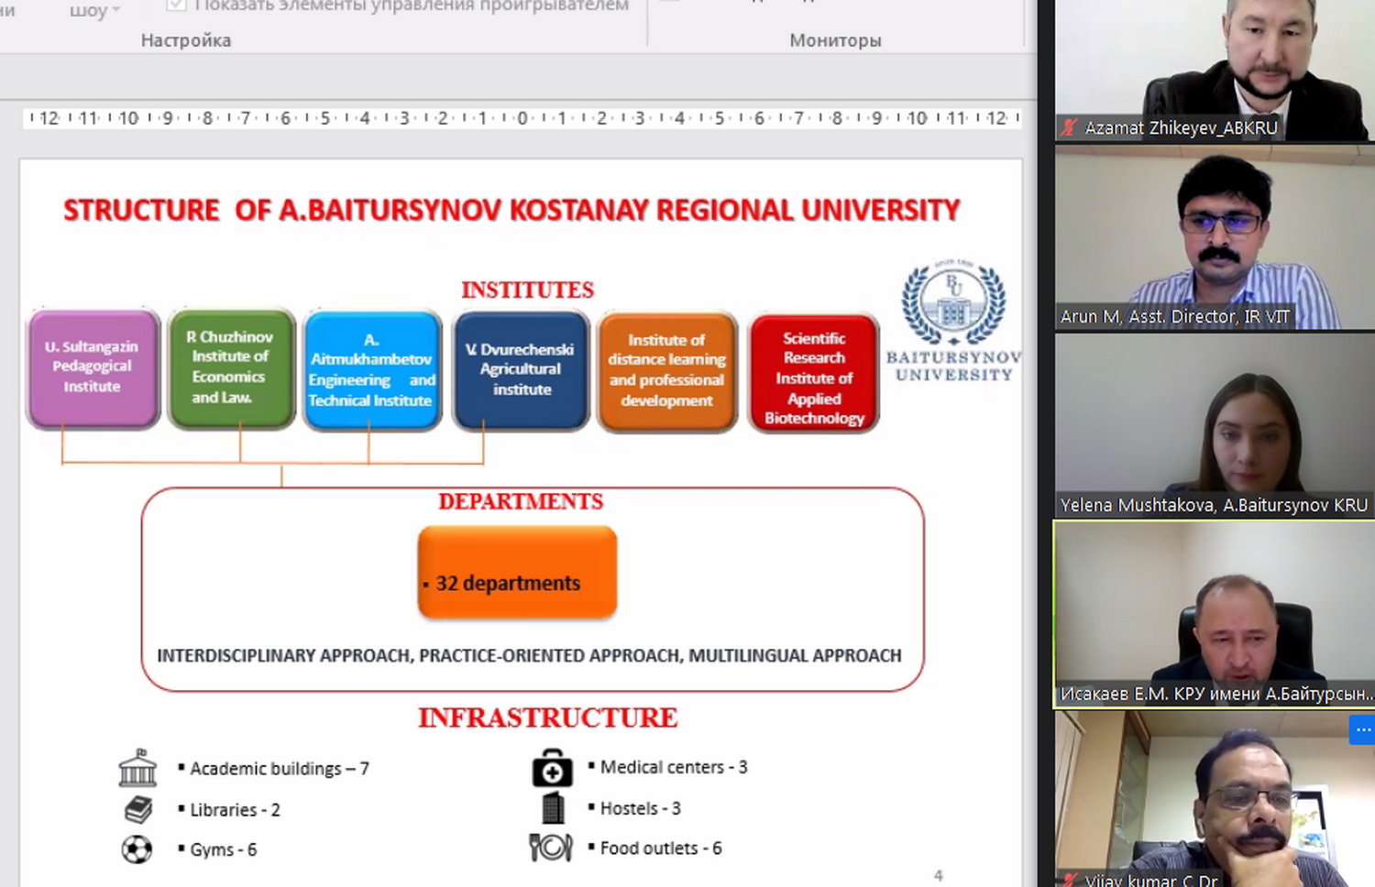Viewport: 1375px width, 887px height.
Task: Select the 'INSTITUTES' heading on slide
Action: (x=527, y=290)
